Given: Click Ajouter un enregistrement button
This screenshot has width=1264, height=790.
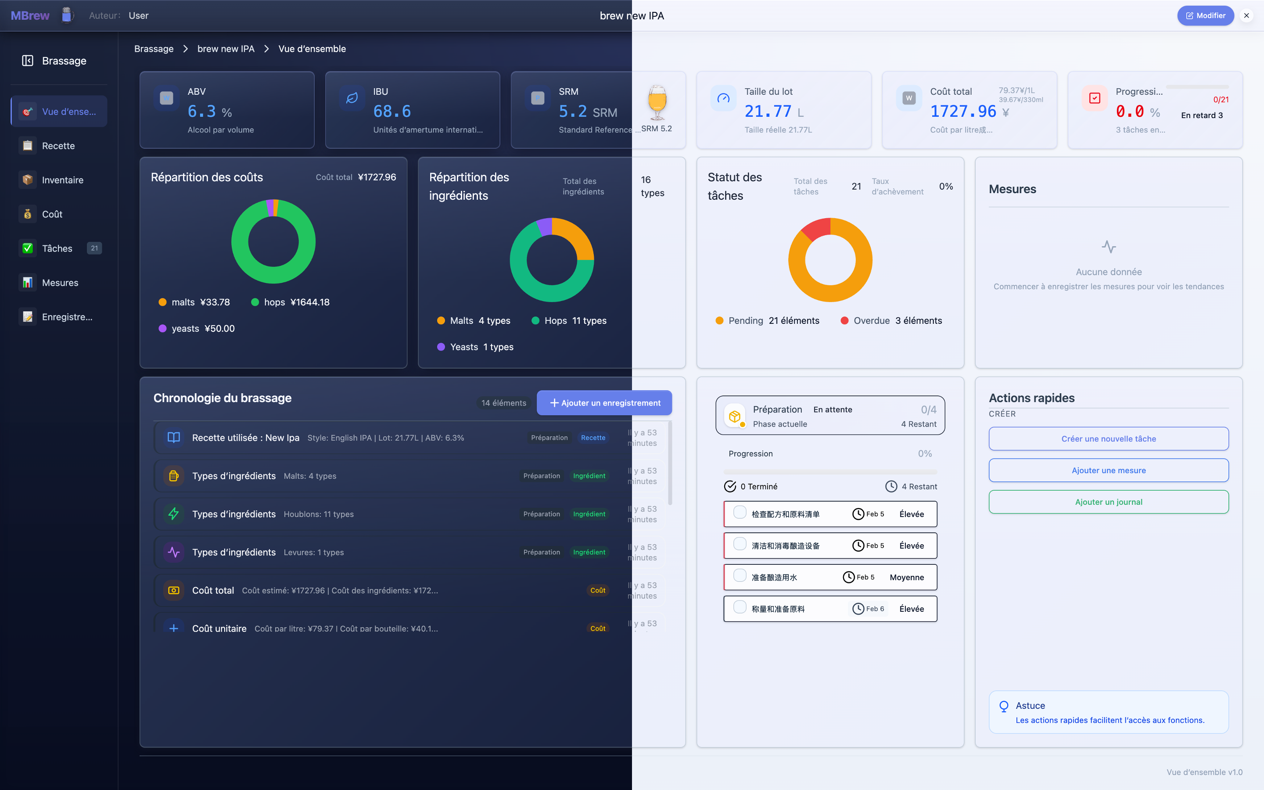Looking at the screenshot, I should 604,403.
